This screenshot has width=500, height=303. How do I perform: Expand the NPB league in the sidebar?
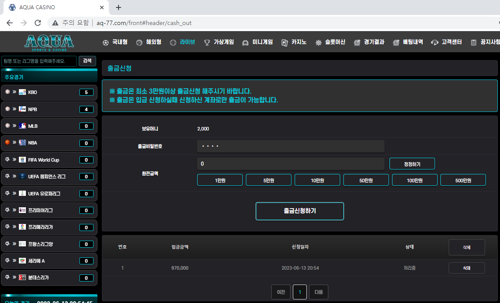coord(49,109)
